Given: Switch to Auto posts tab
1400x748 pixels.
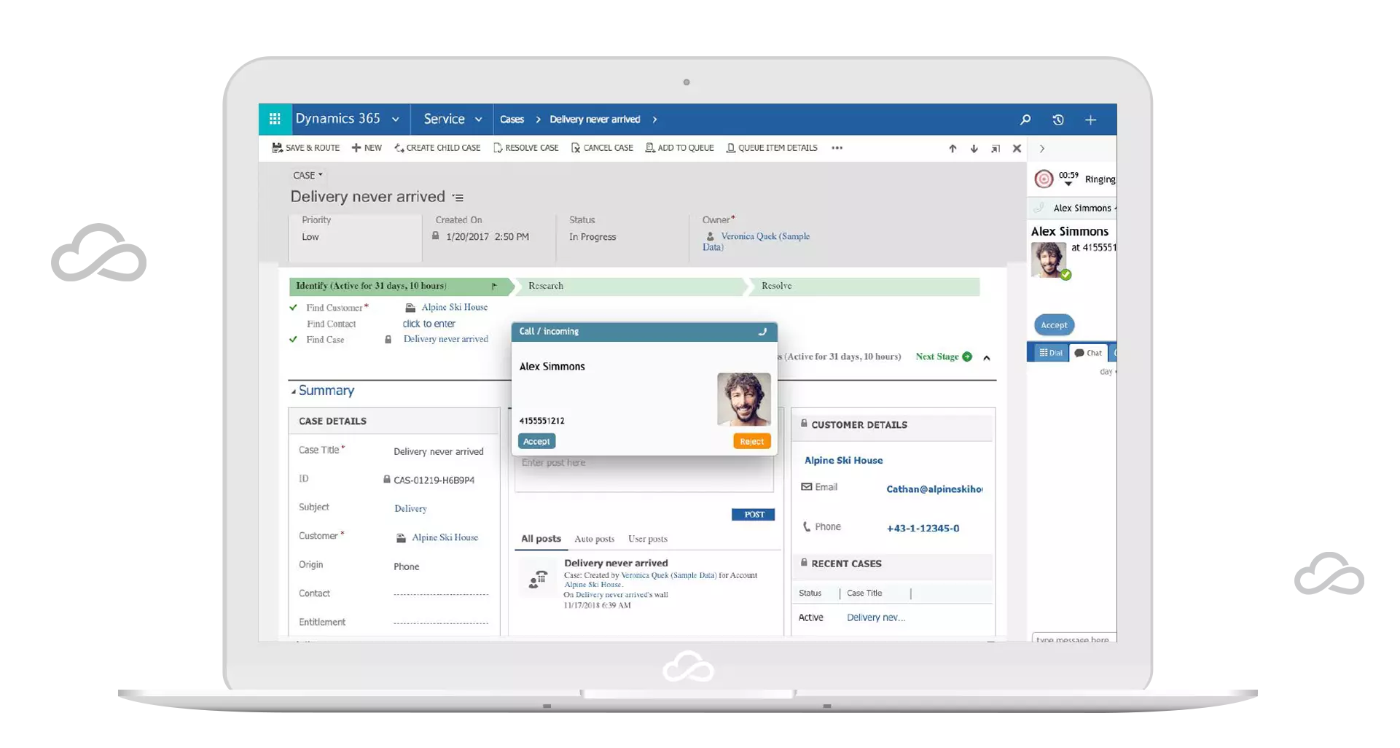Looking at the screenshot, I should click(x=594, y=539).
